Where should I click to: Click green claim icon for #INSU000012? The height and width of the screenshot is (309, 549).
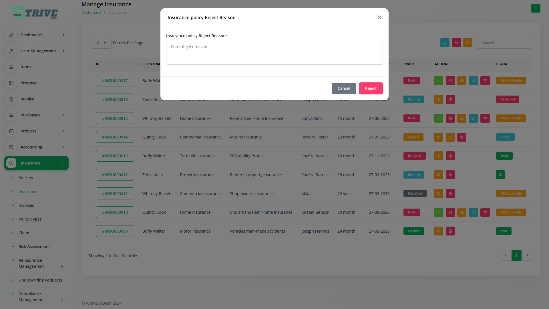coord(500,175)
